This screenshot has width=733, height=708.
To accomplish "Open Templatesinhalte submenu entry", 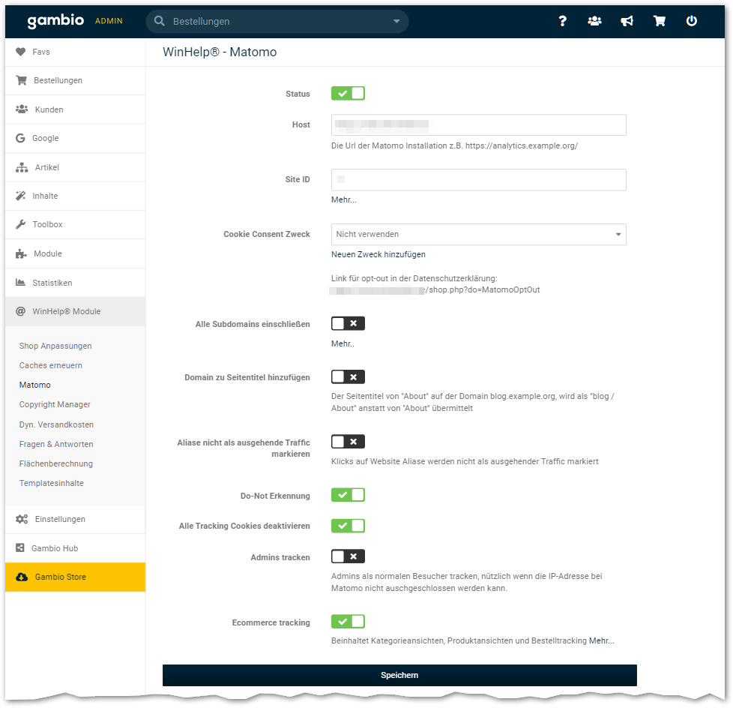I will pyautogui.click(x=52, y=484).
